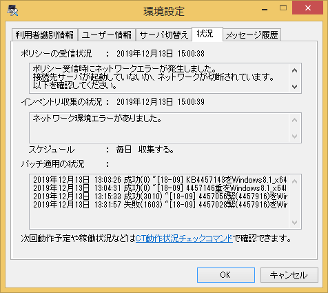Screen dimensions: 328x293
Task: Open the ユーザー情報 tab
Action: pyautogui.click(x=107, y=35)
